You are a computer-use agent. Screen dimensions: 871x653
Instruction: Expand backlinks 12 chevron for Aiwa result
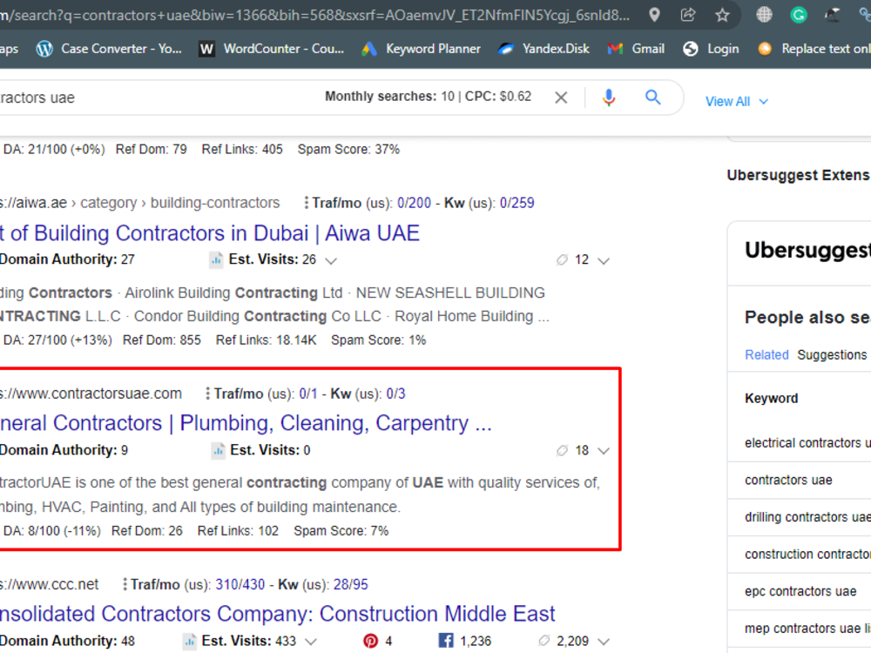tap(604, 260)
